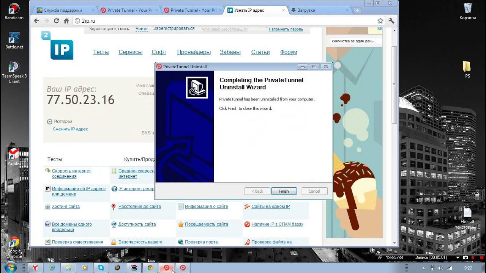Go to the Chrome home page button

pyautogui.click(x=66, y=21)
